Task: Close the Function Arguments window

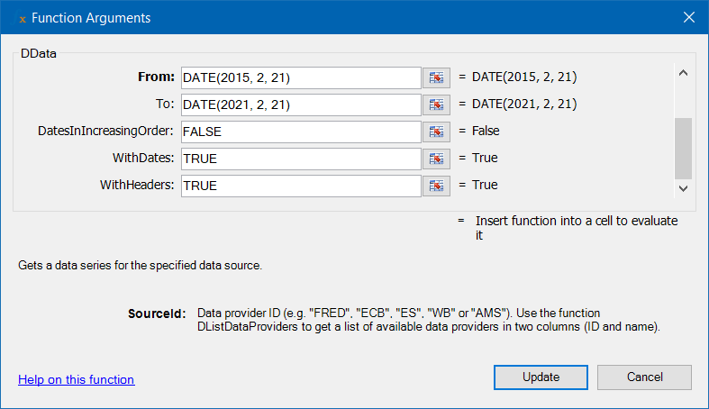Action: (688, 17)
